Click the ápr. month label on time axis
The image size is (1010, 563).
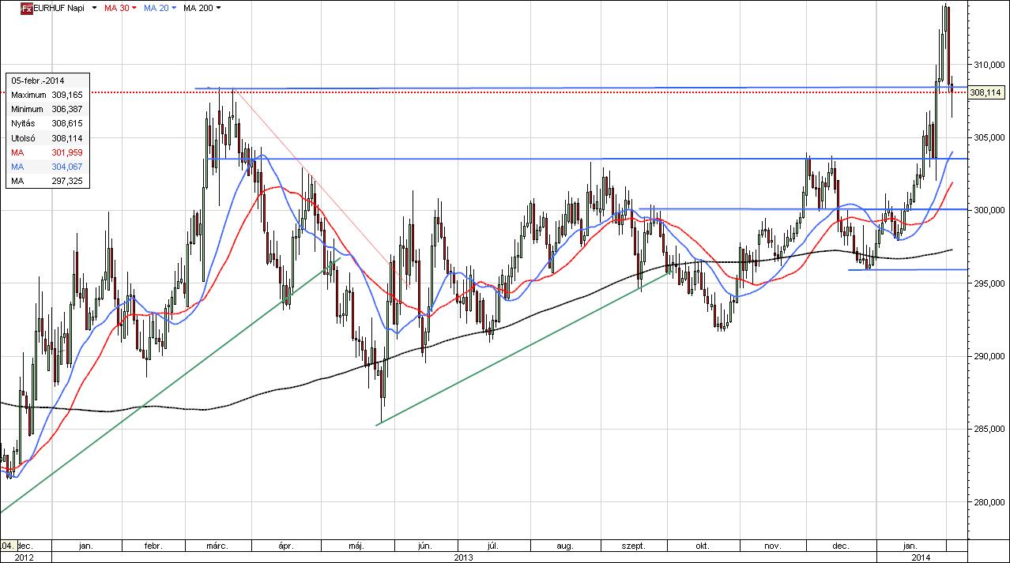tap(286, 546)
